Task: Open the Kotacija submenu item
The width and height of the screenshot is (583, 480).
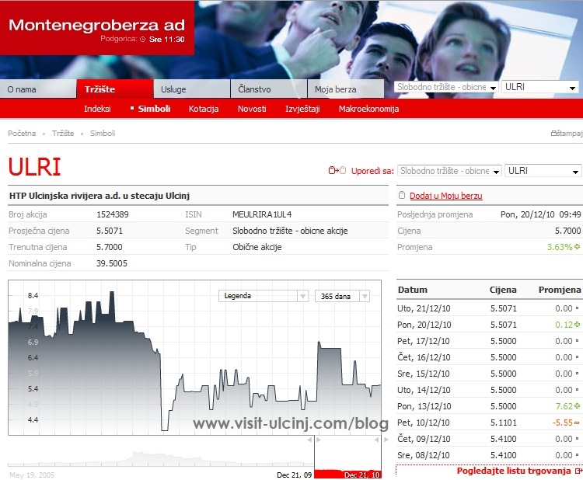Action: [x=204, y=109]
